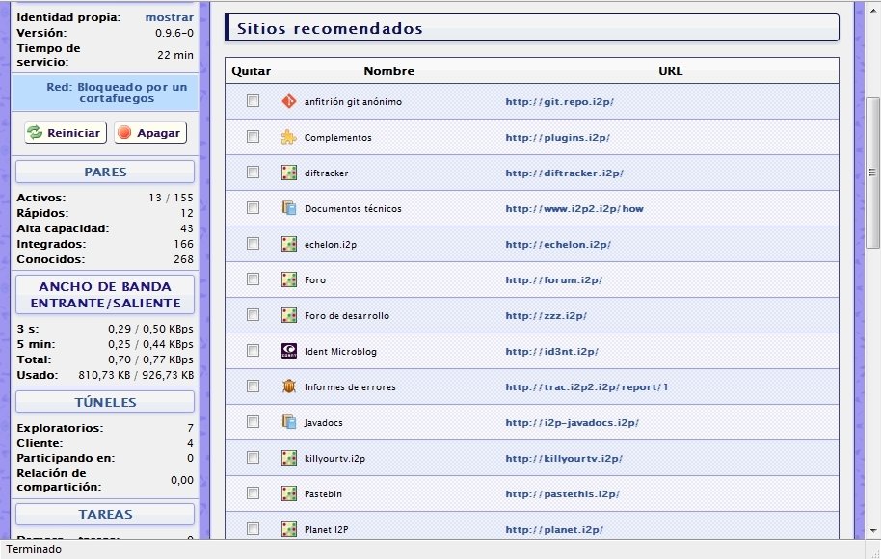Open http://zzz.i2p/ link
881x559 pixels.
point(547,316)
